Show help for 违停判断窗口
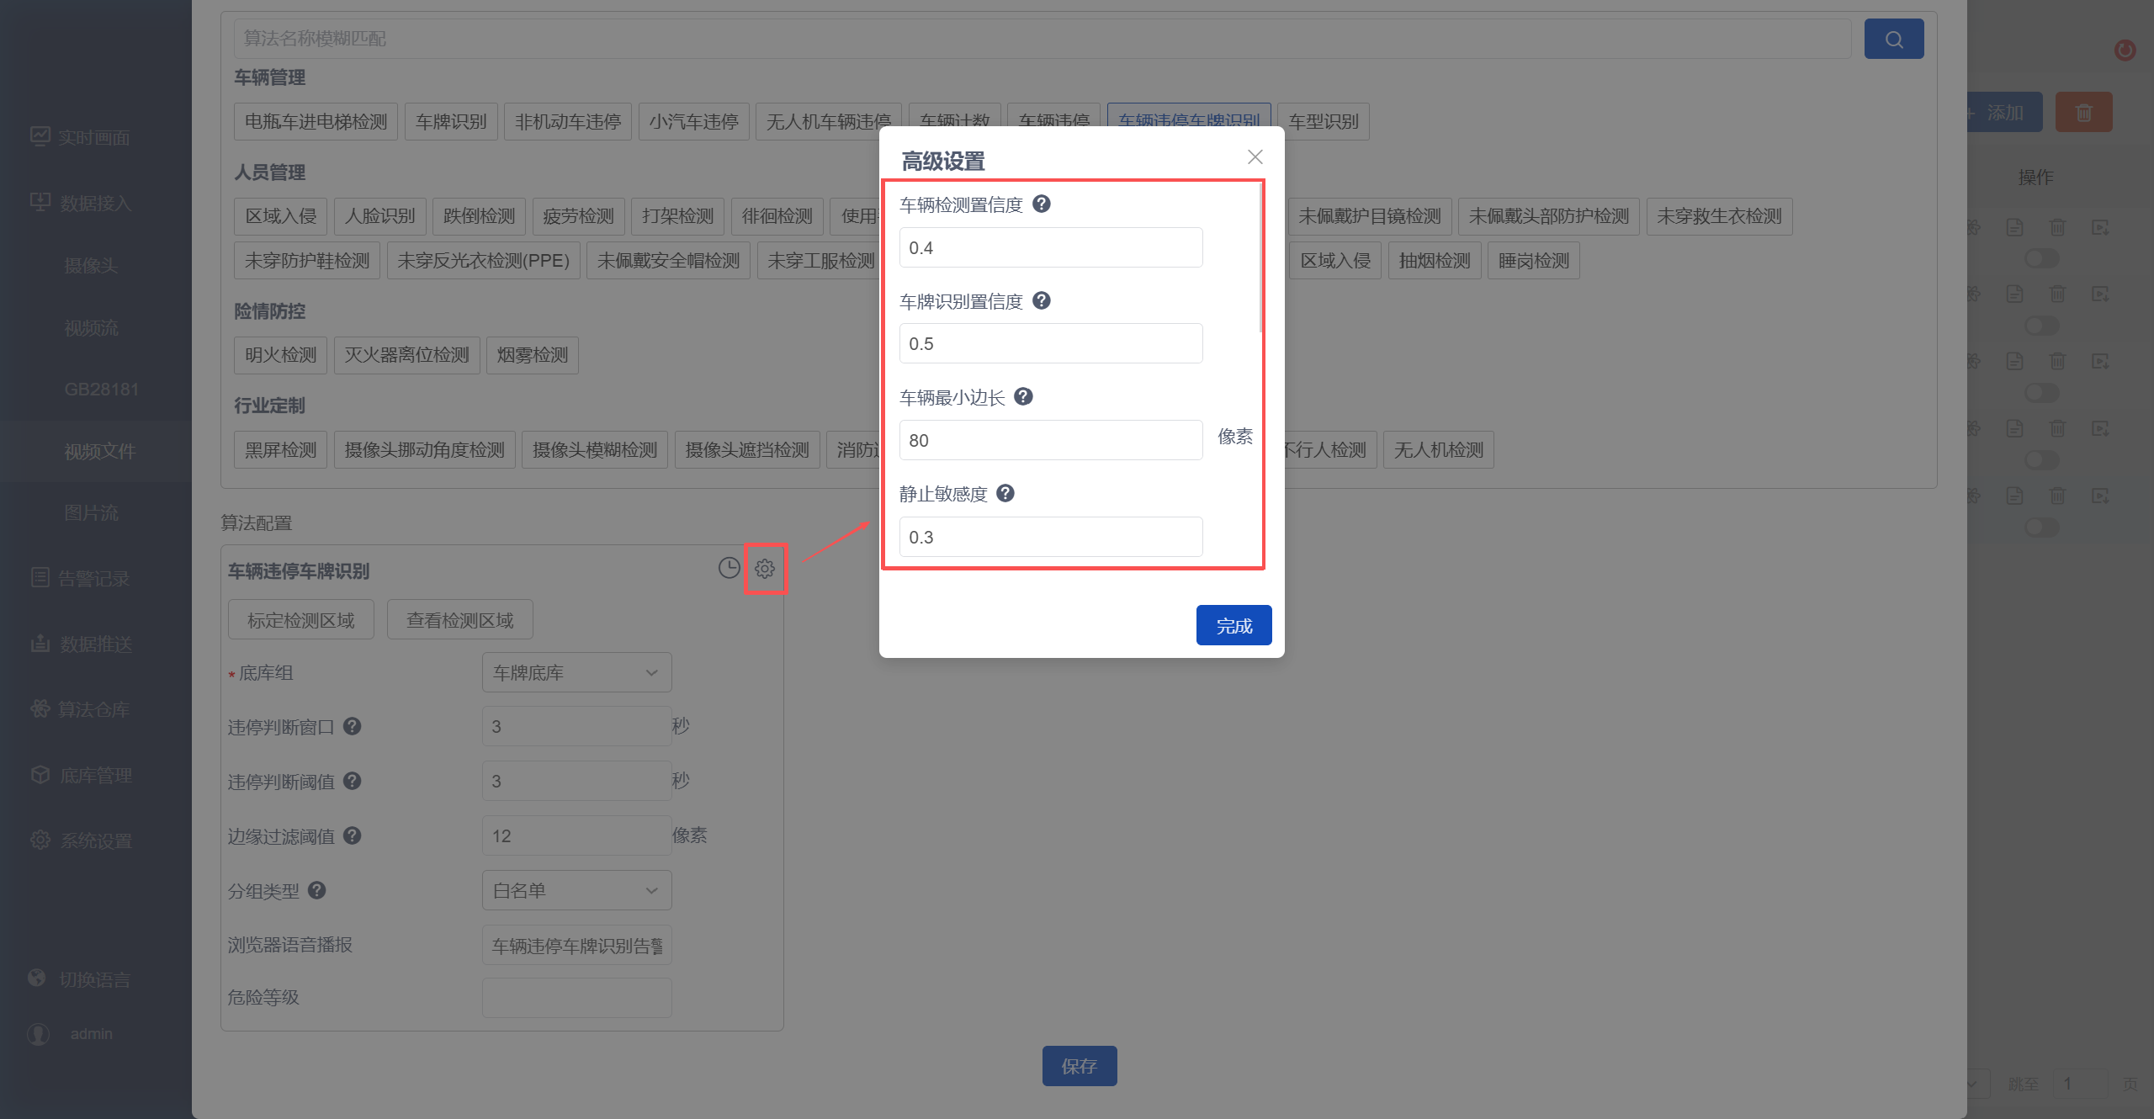Image resolution: width=2154 pixels, height=1119 pixels. coord(353,725)
